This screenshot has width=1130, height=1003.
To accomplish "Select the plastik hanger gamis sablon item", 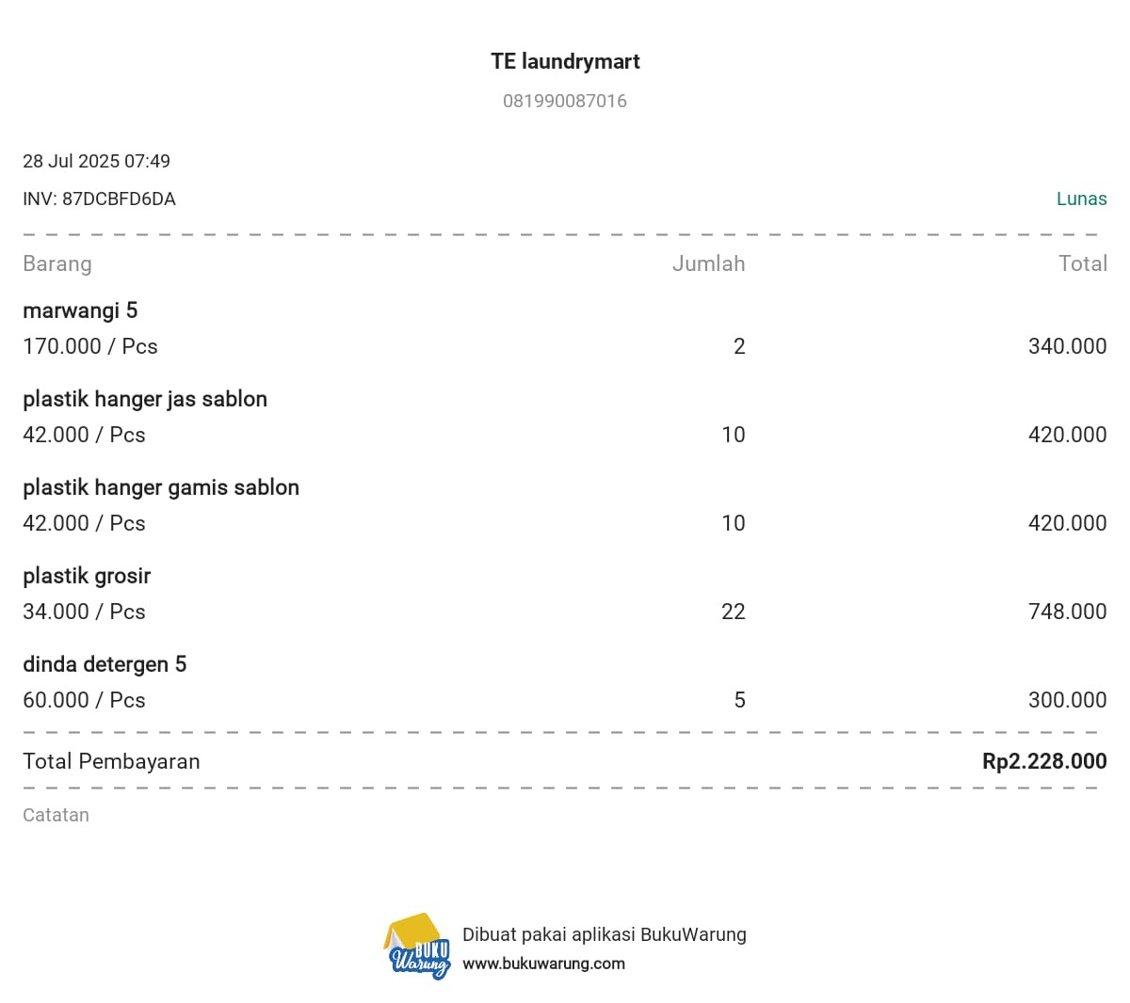I will pyautogui.click(x=161, y=487).
